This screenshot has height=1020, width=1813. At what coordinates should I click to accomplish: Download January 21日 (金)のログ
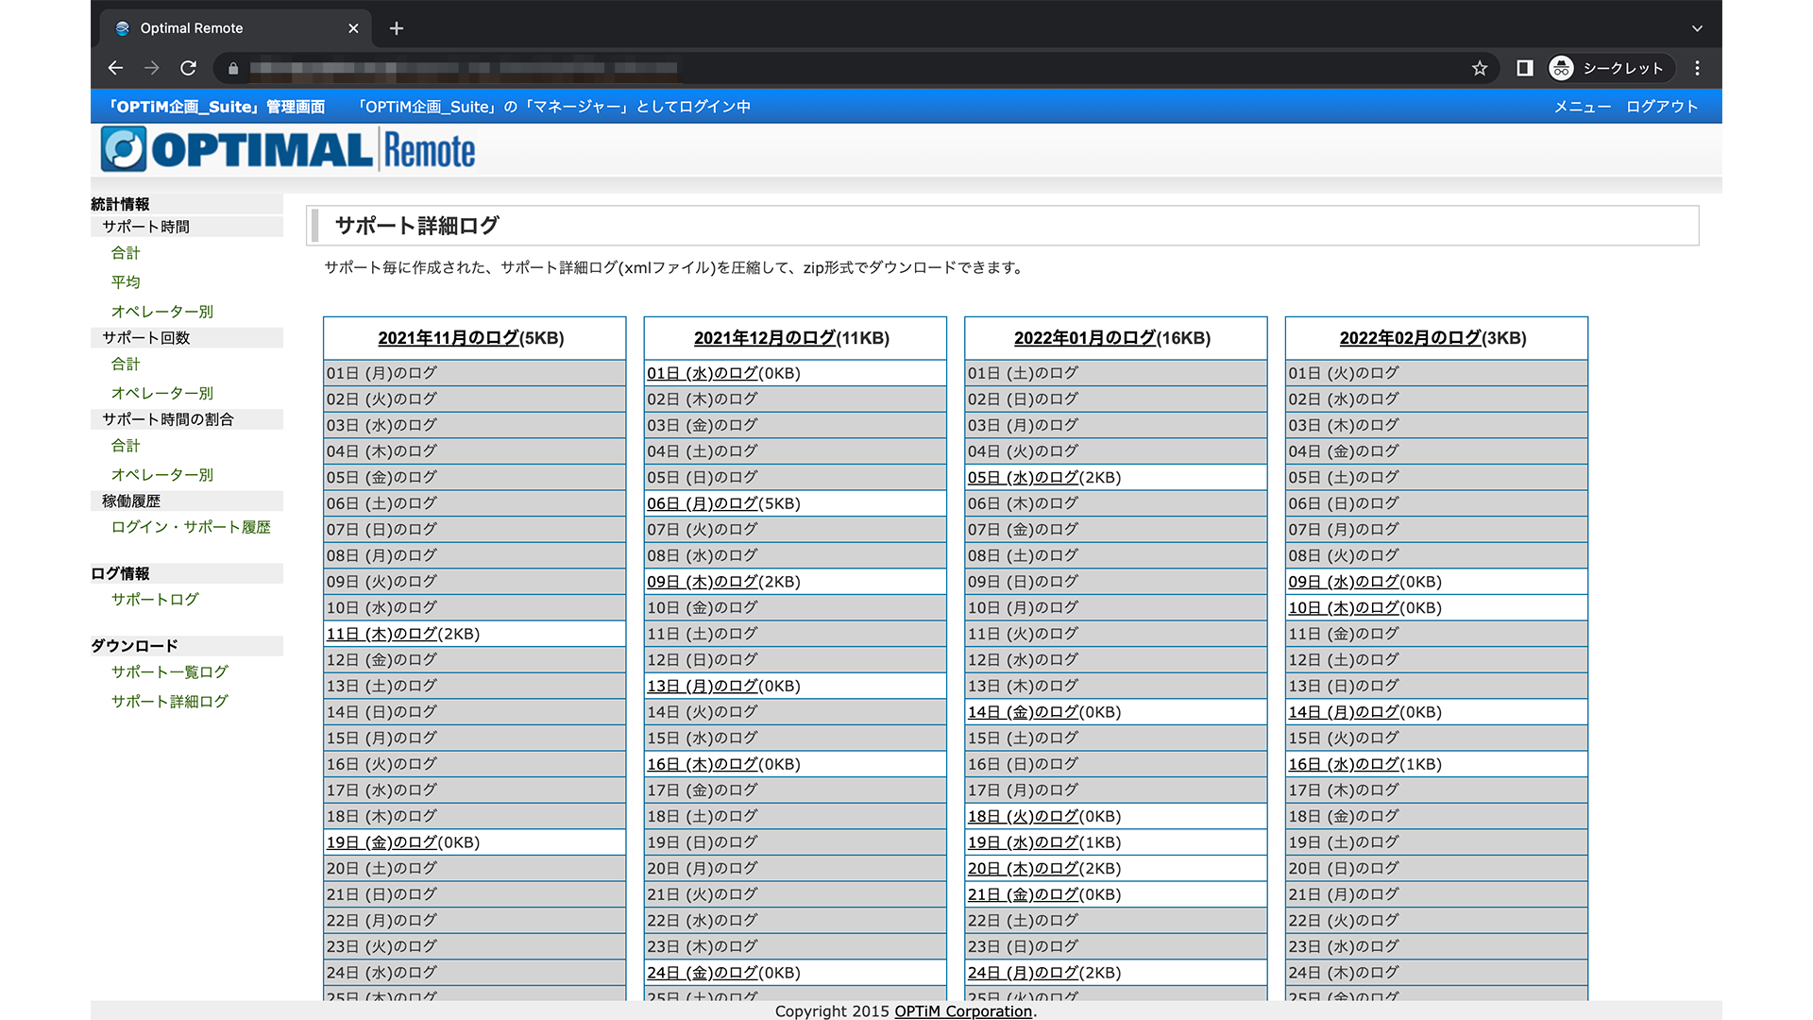[x=1023, y=894]
